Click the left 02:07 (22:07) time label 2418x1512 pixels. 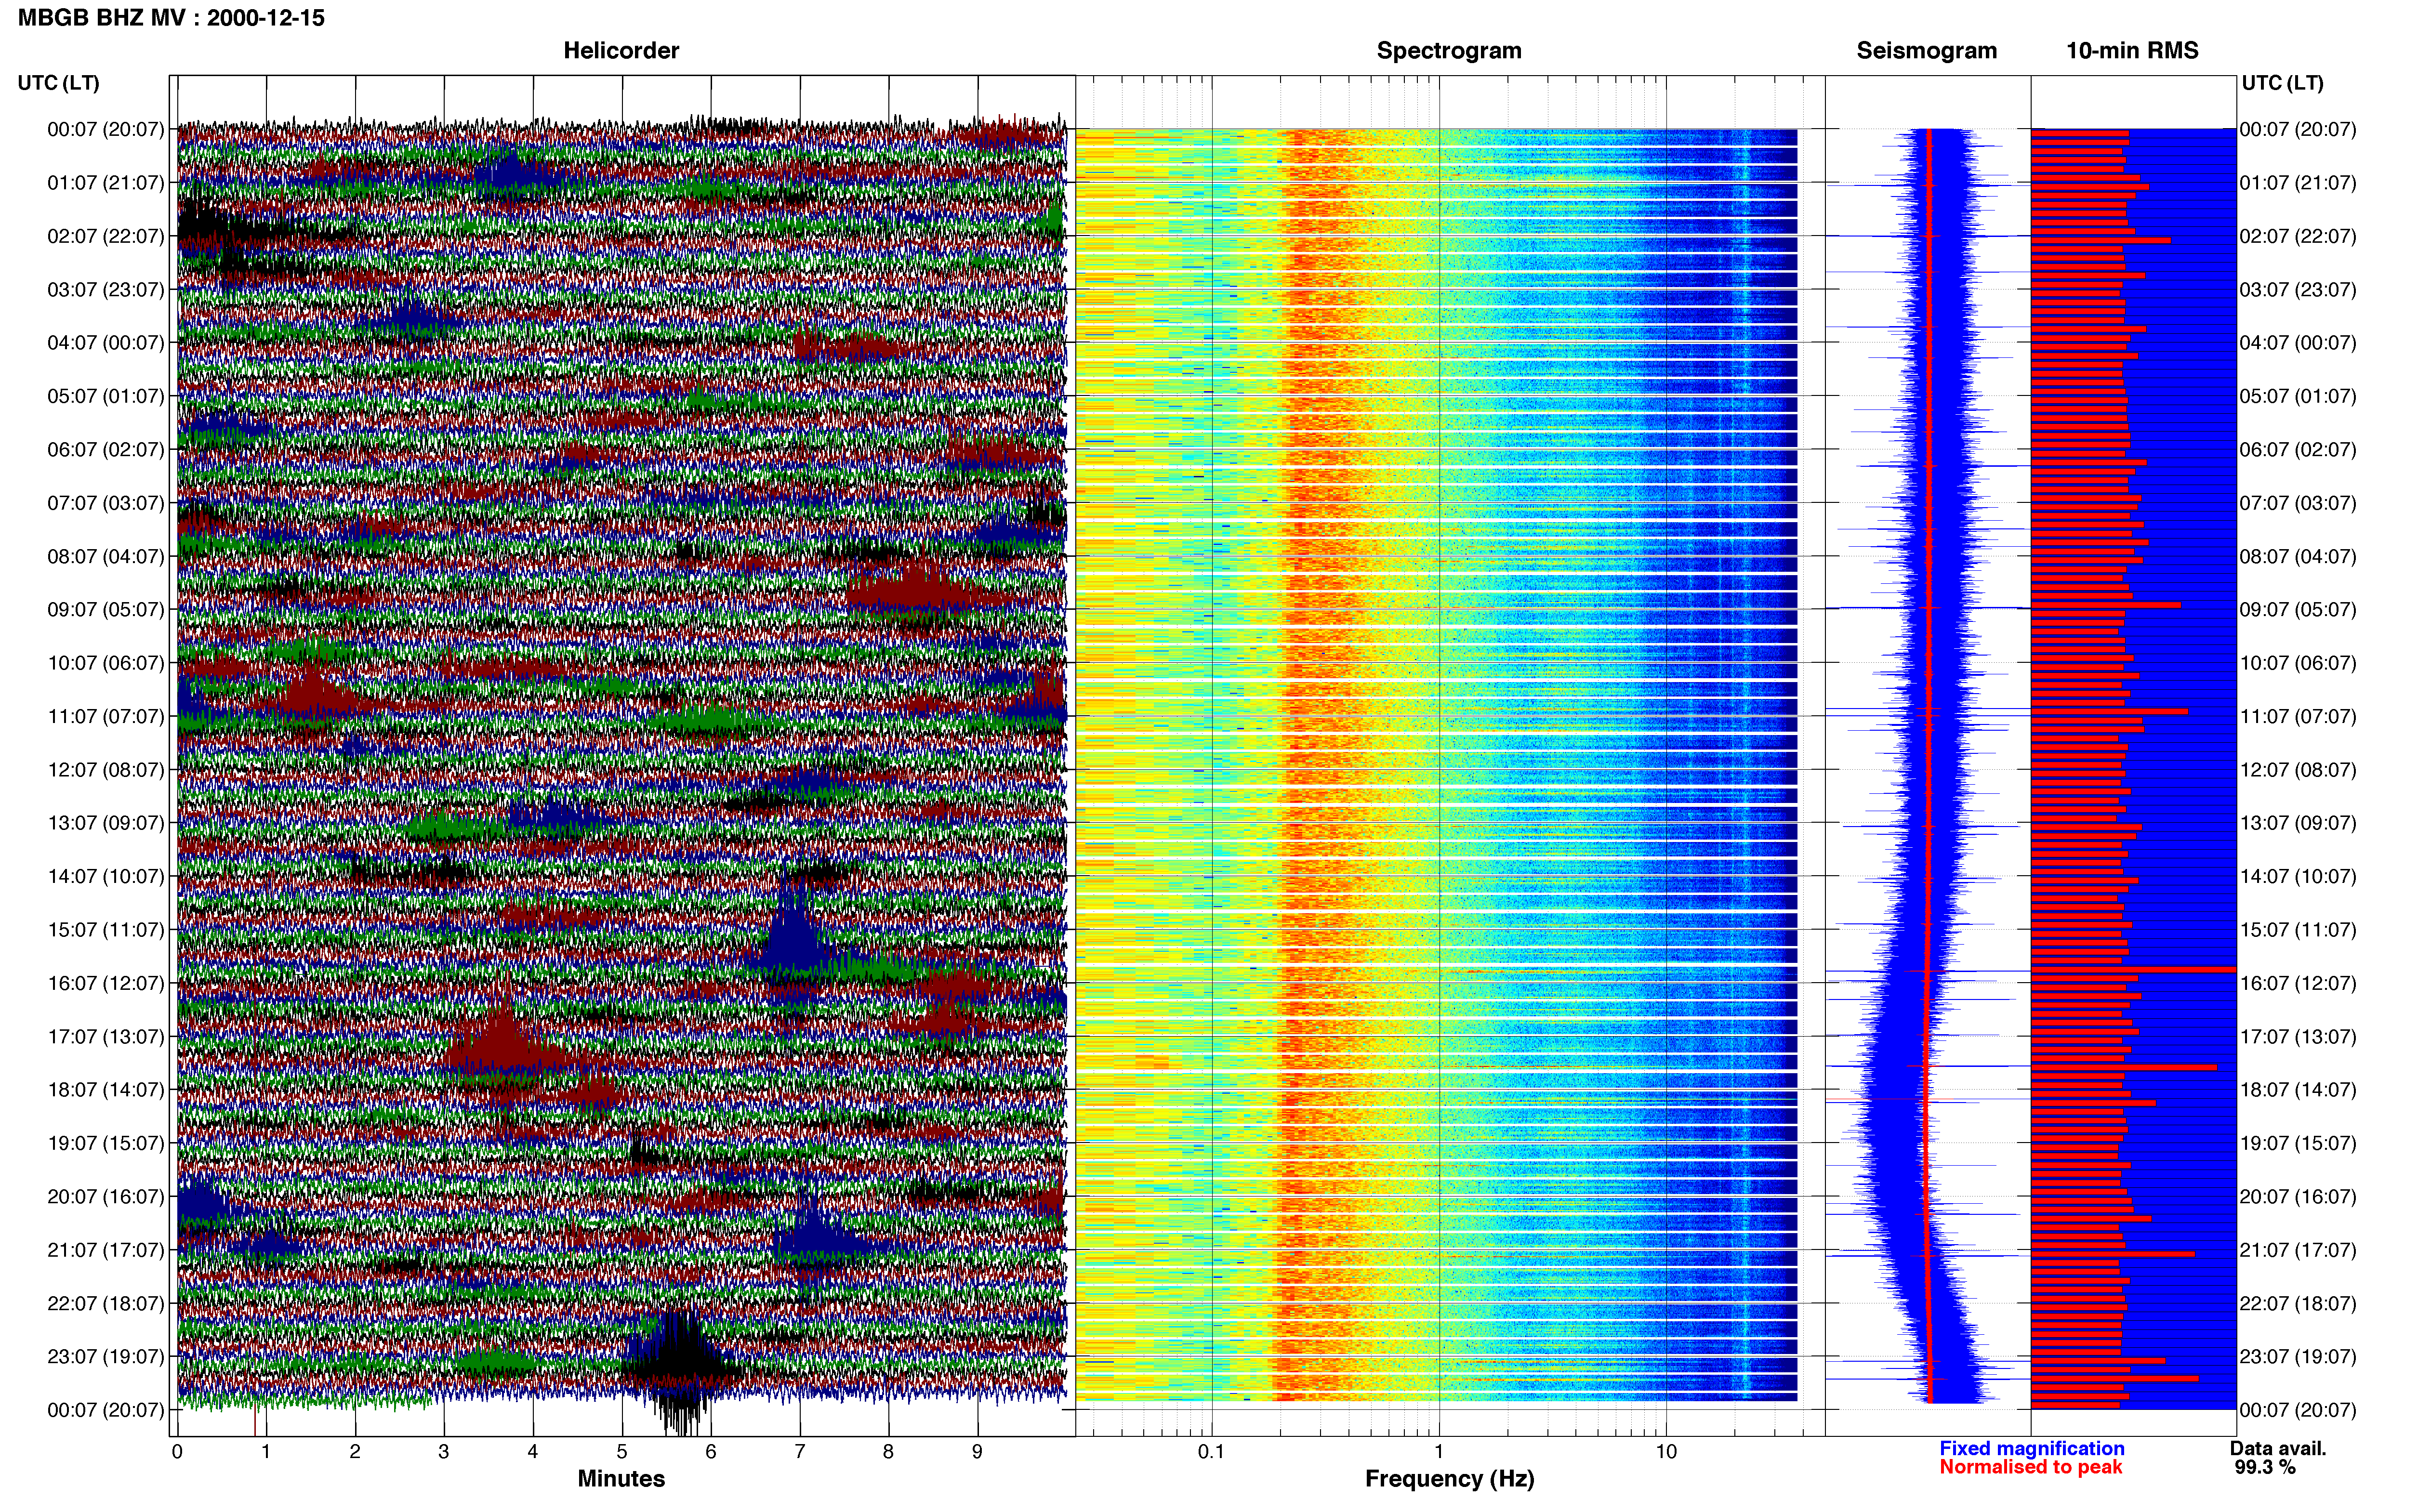click(x=106, y=236)
